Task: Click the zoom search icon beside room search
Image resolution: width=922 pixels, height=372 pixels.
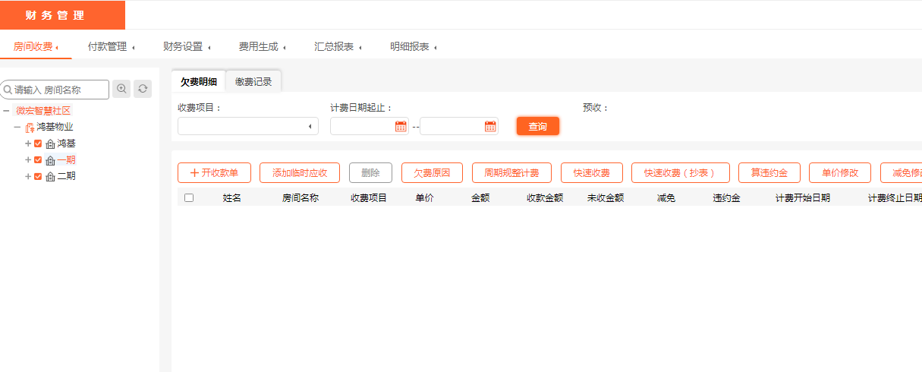Action: (x=121, y=89)
